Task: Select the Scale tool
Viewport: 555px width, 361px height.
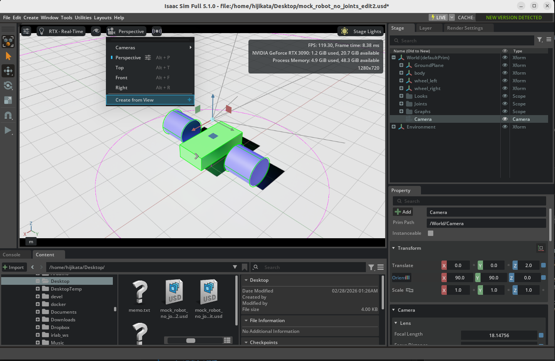Action: click(8, 100)
